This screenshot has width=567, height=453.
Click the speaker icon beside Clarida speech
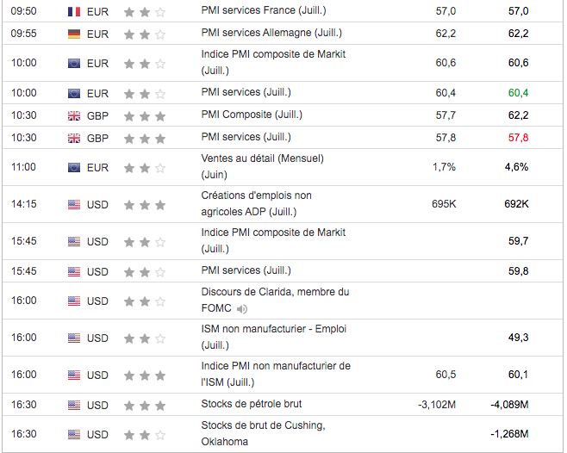[242, 308]
